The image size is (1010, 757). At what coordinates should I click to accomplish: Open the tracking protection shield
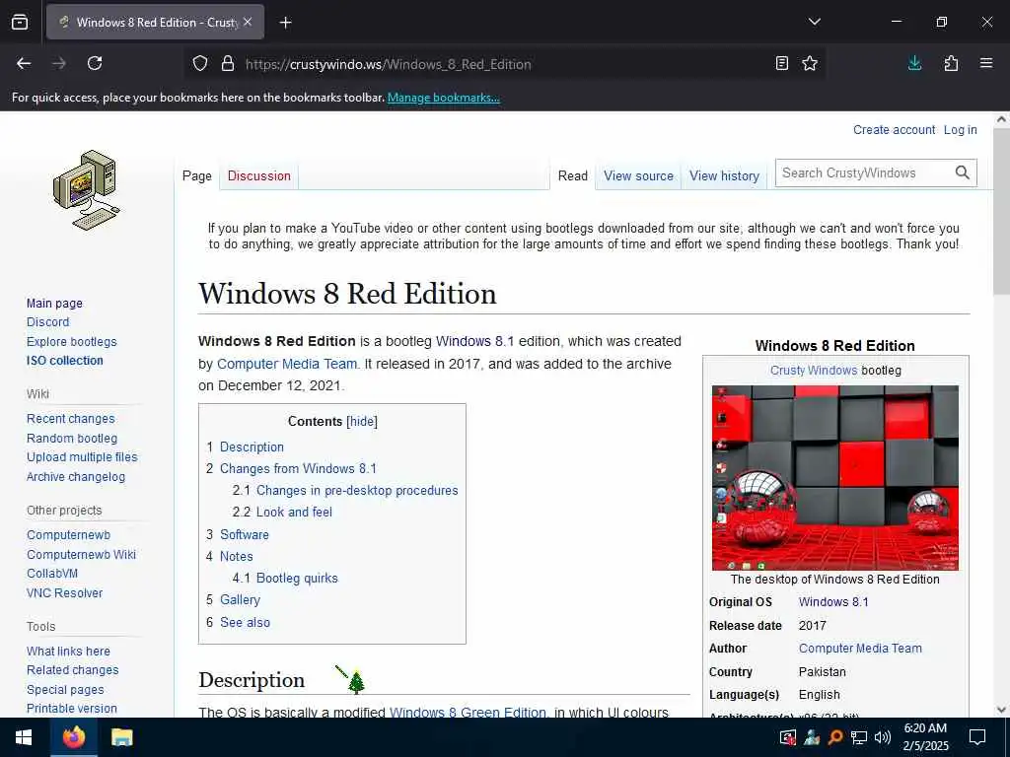(x=200, y=64)
